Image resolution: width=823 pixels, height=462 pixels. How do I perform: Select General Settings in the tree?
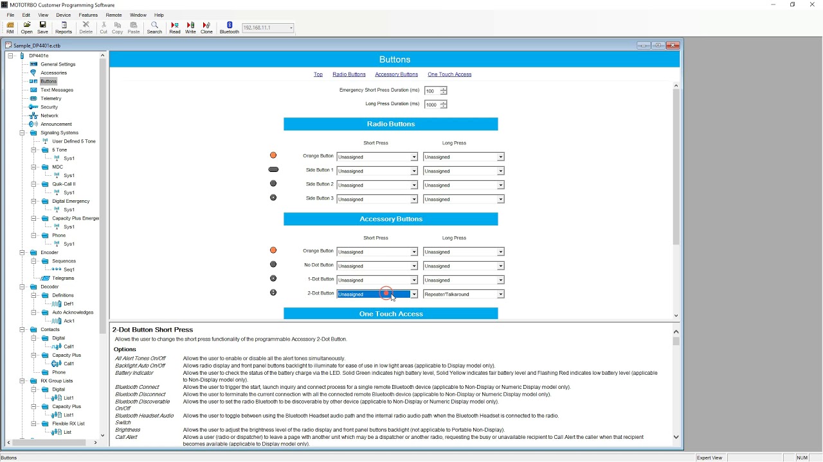coord(58,64)
